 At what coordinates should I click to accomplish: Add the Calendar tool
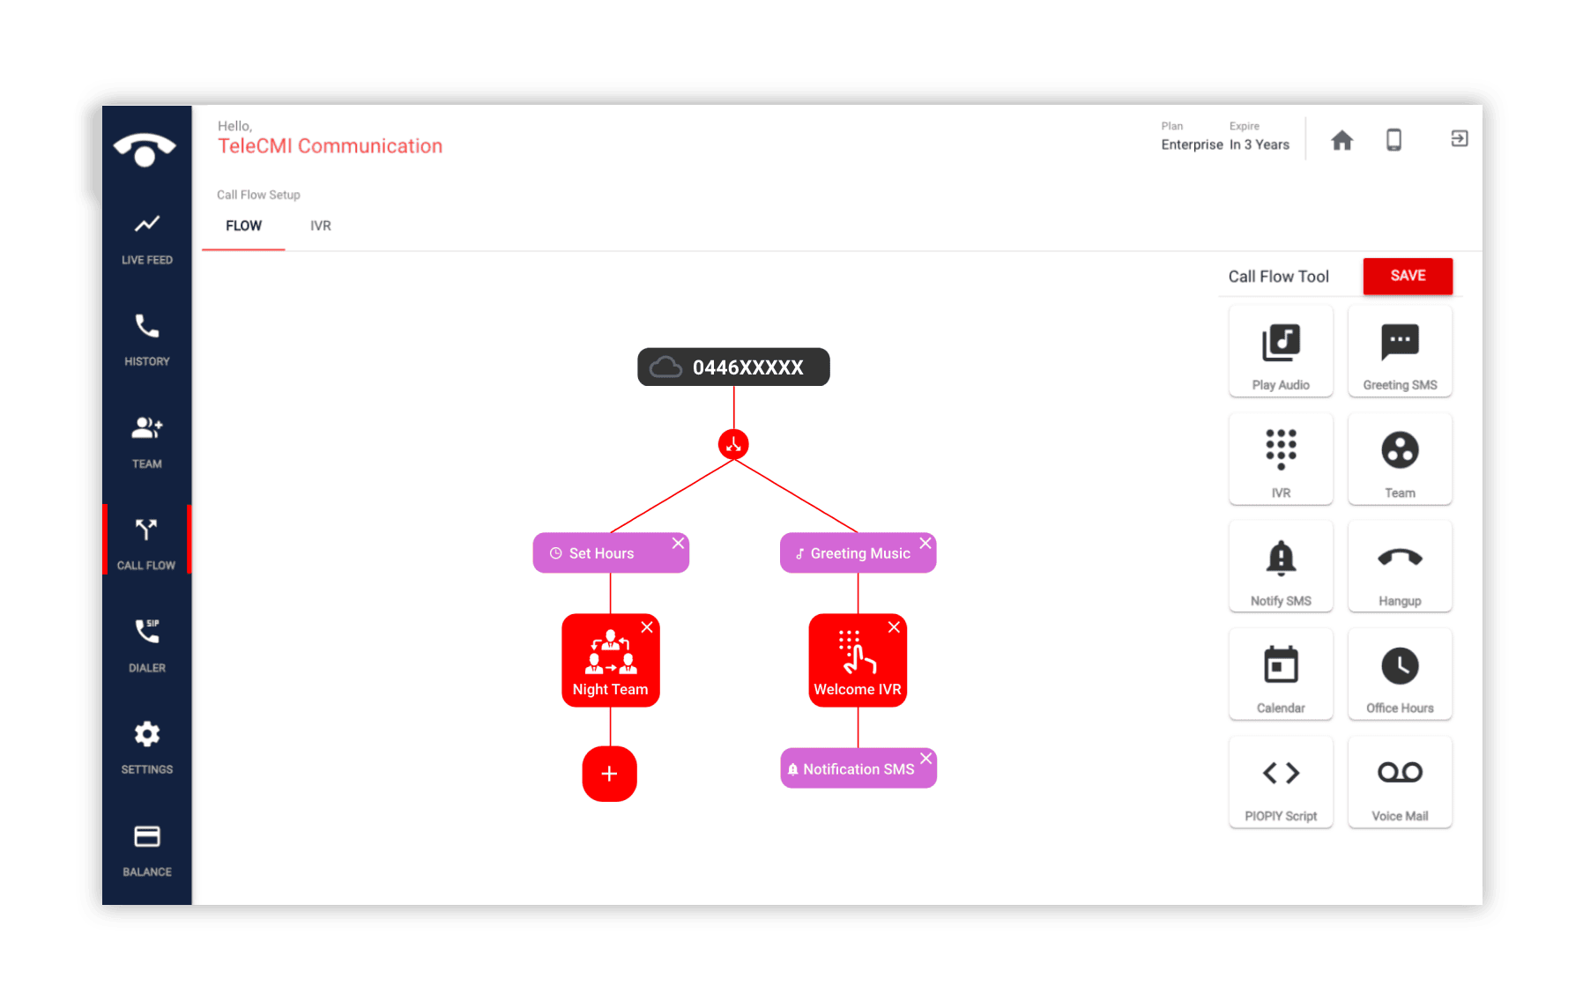tap(1281, 674)
